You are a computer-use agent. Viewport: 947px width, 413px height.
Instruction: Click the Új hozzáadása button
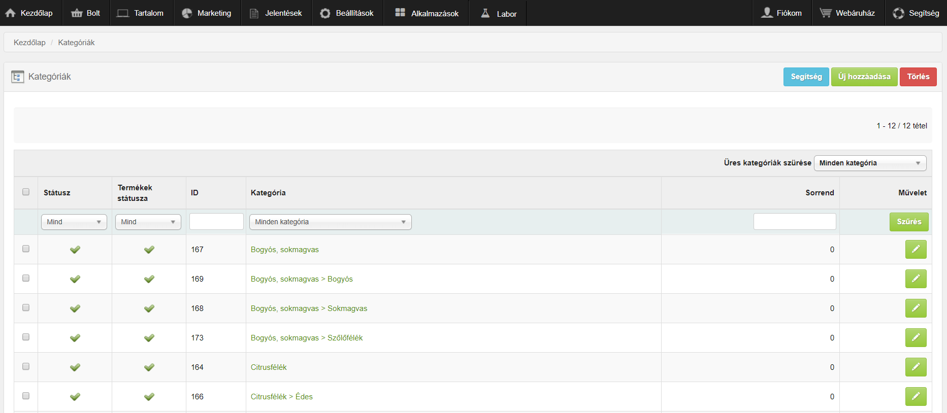(864, 77)
